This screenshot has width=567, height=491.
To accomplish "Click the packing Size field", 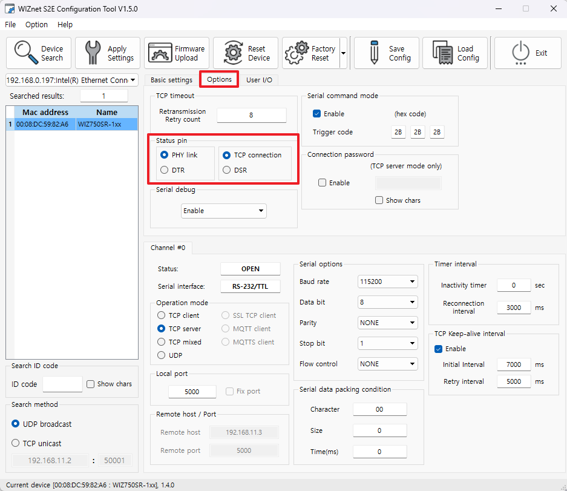I will point(379,430).
